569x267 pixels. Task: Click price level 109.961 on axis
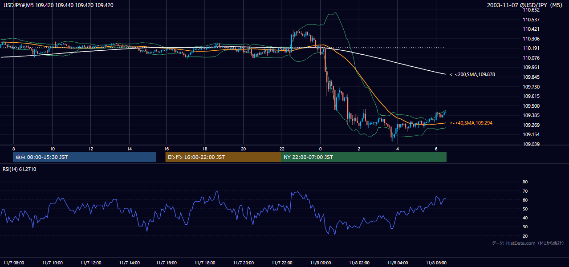point(531,68)
